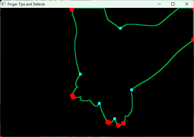Close the Finger Tips and Defects window
Viewport: 194px width, 137px height.
[x=187, y=4]
